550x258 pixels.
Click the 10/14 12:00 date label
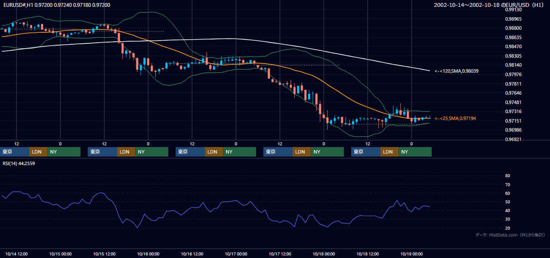[16, 254]
